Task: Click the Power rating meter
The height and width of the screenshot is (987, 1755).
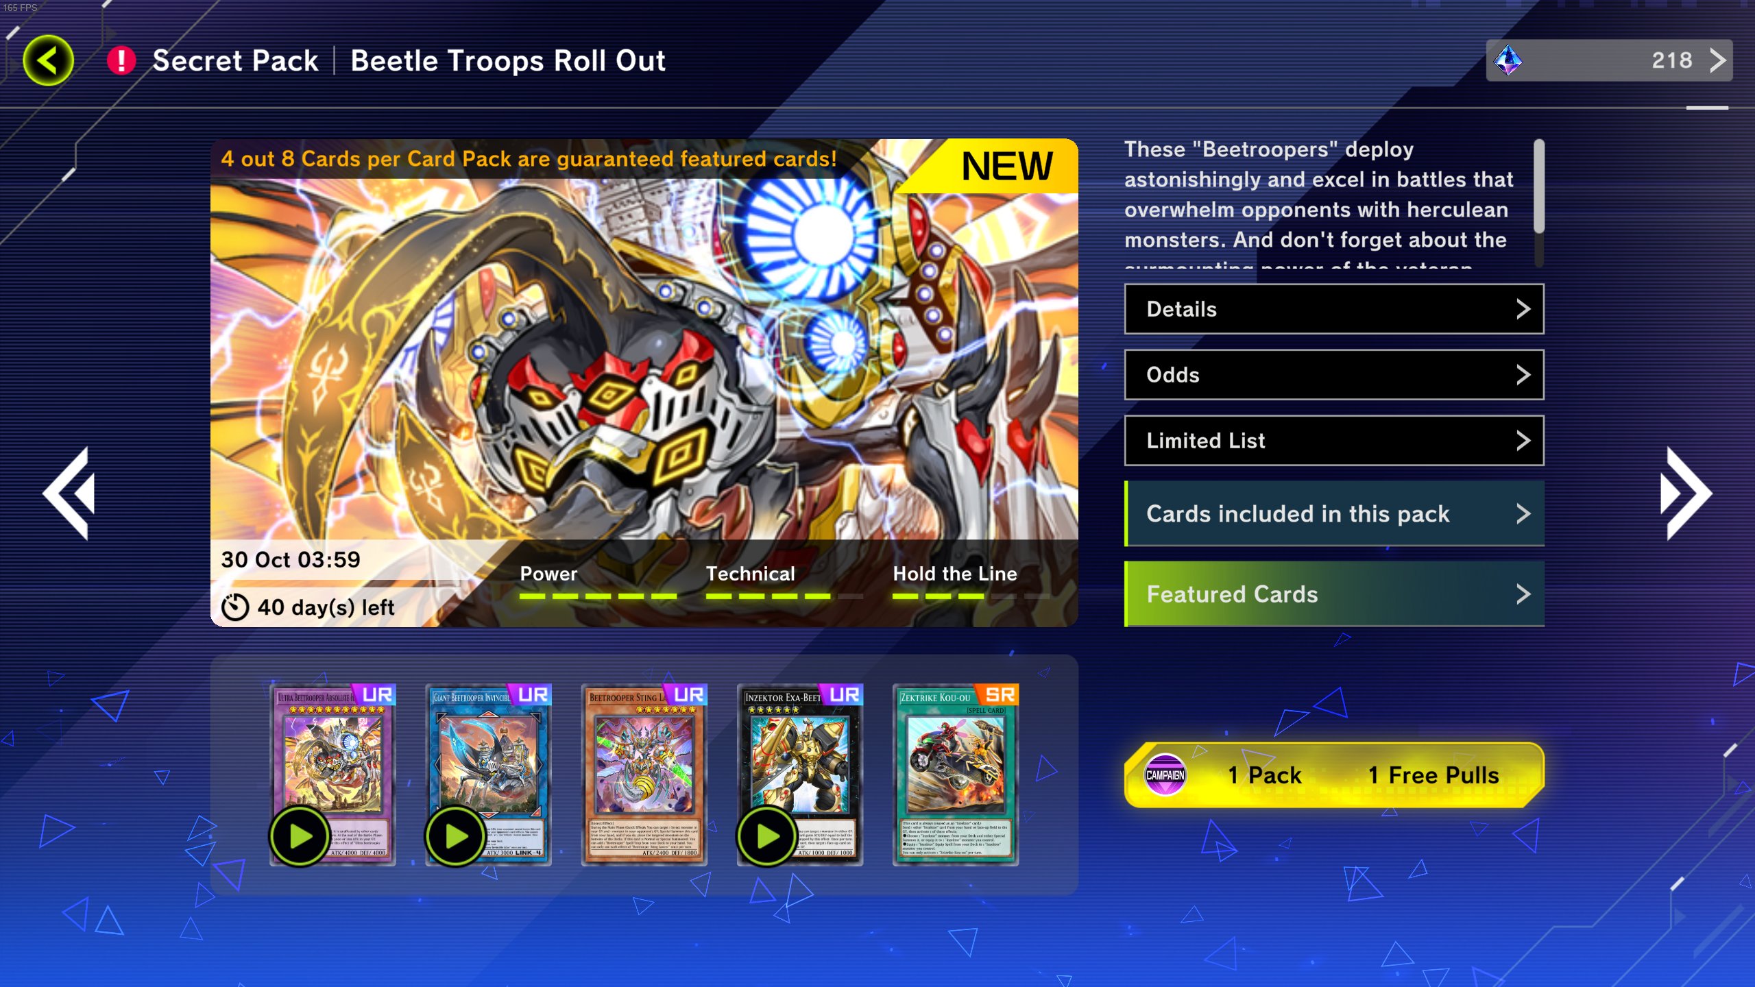Action: pyautogui.click(x=598, y=583)
